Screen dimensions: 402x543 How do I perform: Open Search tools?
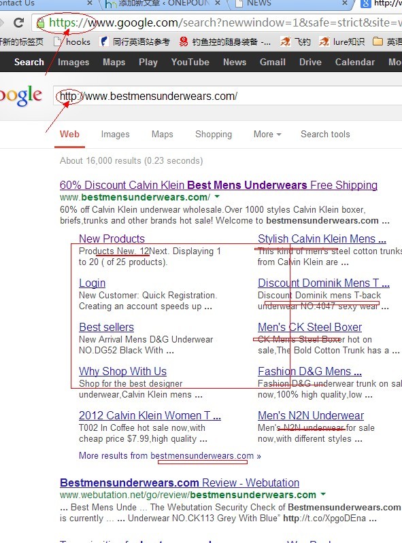point(325,135)
